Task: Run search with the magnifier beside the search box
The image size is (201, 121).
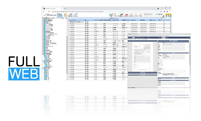Action: (x=163, y=16)
